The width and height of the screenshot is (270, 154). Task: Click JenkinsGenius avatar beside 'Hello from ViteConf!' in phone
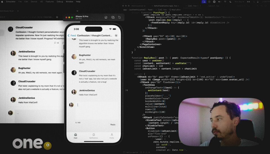(x=74, y=92)
